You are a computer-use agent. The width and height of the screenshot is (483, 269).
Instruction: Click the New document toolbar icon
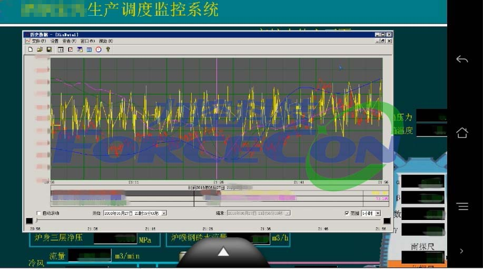coord(30,49)
